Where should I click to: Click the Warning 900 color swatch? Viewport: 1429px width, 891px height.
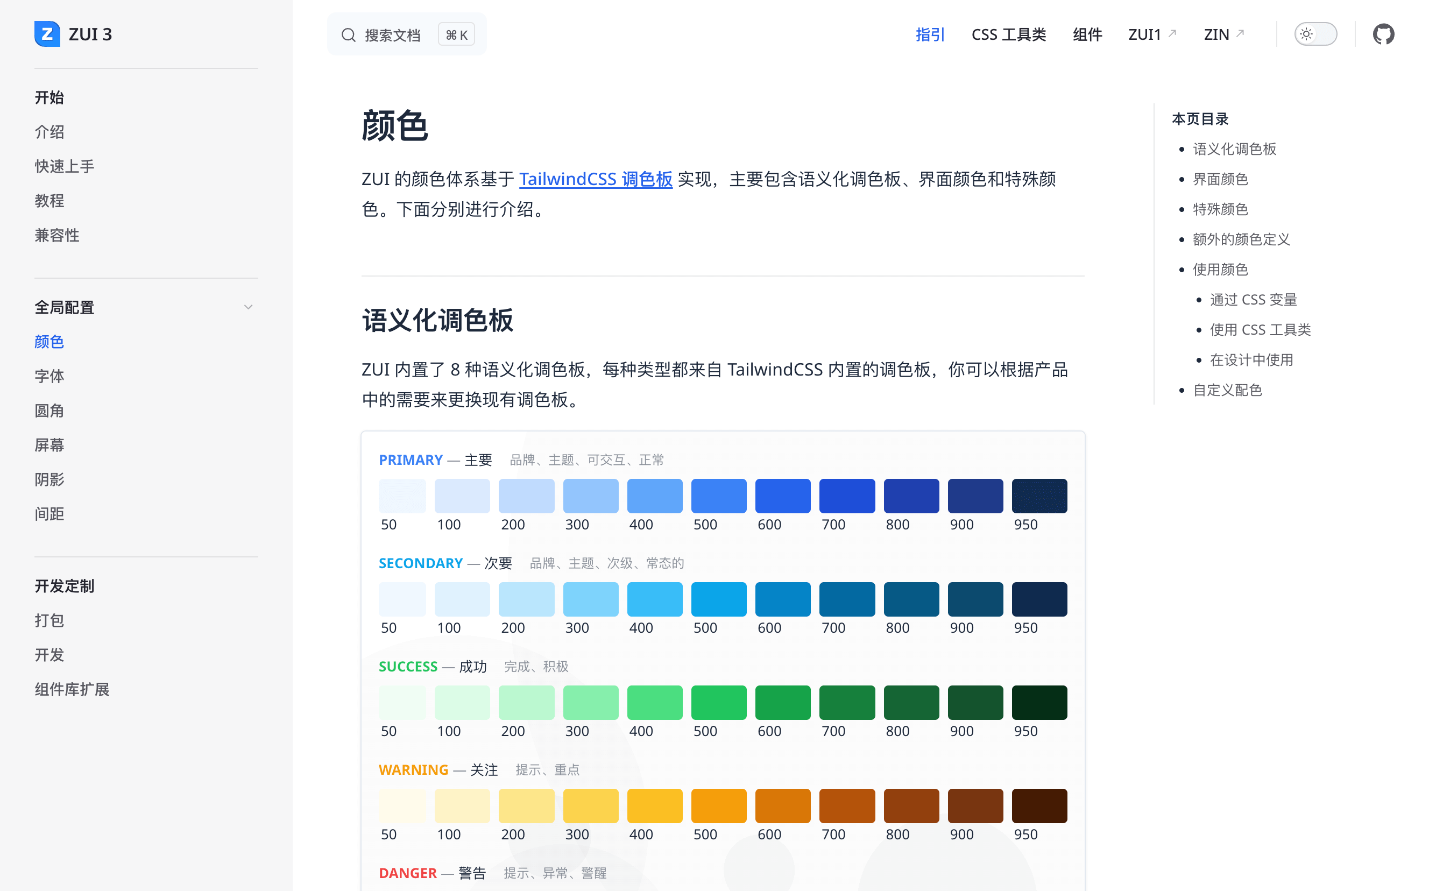tap(975, 805)
